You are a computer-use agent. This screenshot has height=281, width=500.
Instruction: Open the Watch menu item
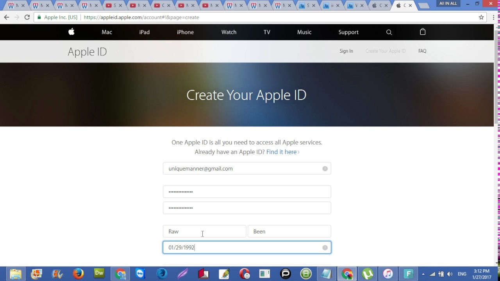click(x=229, y=32)
